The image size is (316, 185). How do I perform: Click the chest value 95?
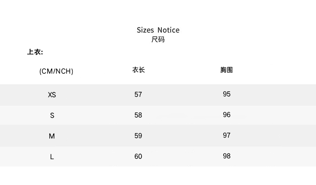point(227,94)
